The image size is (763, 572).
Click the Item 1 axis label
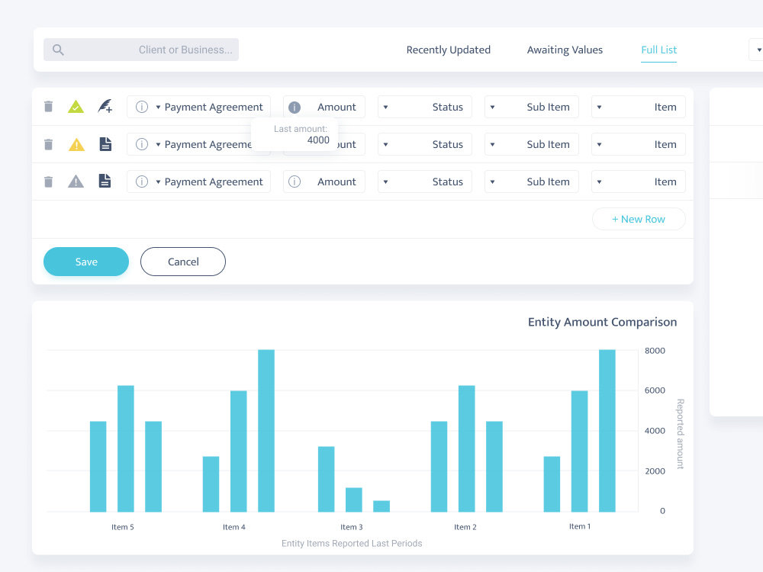pos(580,526)
